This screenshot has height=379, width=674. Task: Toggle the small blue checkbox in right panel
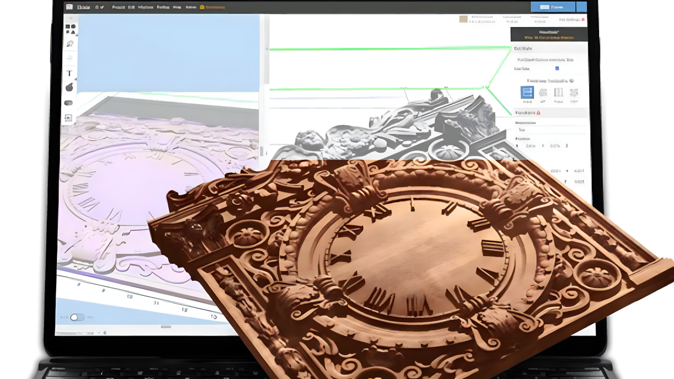[557, 68]
